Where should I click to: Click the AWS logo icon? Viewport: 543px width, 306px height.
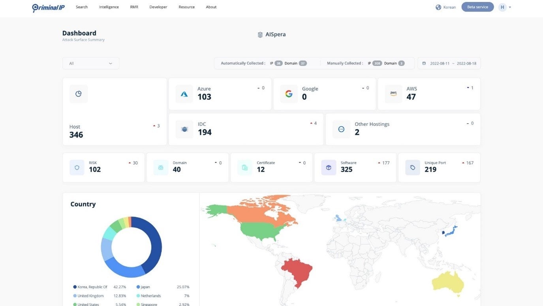click(x=393, y=94)
